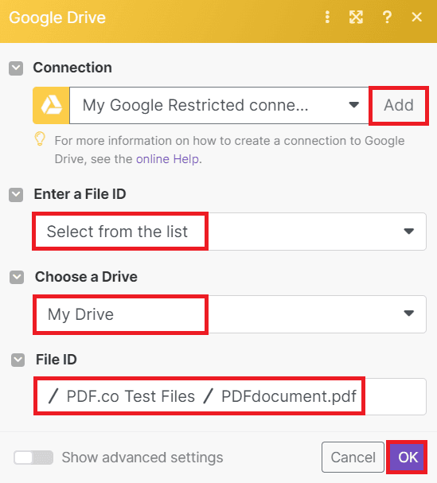Click the Enter a File ID label
This screenshot has height=483, width=437.
click(x=80, y=194)
